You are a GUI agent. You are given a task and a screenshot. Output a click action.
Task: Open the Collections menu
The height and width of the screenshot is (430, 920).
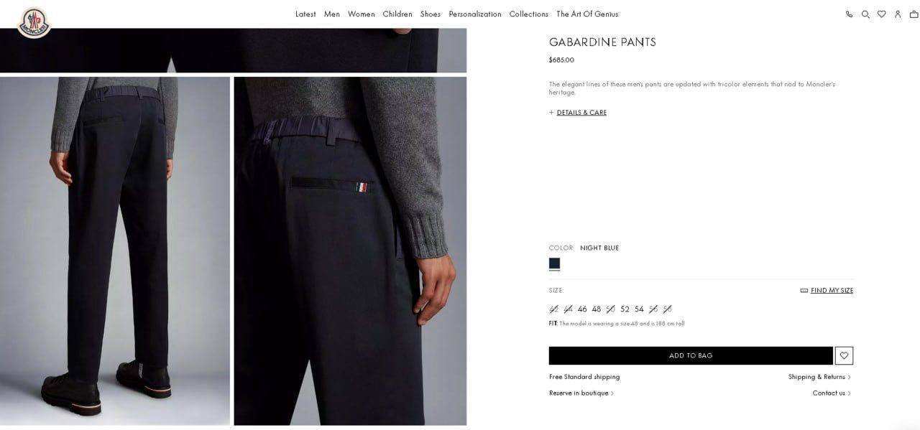coord(529,14)
